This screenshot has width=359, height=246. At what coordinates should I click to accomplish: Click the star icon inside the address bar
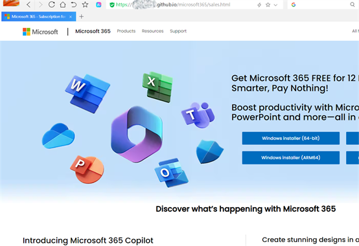268,5
